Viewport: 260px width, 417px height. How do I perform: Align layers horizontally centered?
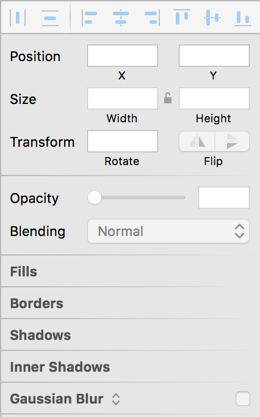[121, 18]
